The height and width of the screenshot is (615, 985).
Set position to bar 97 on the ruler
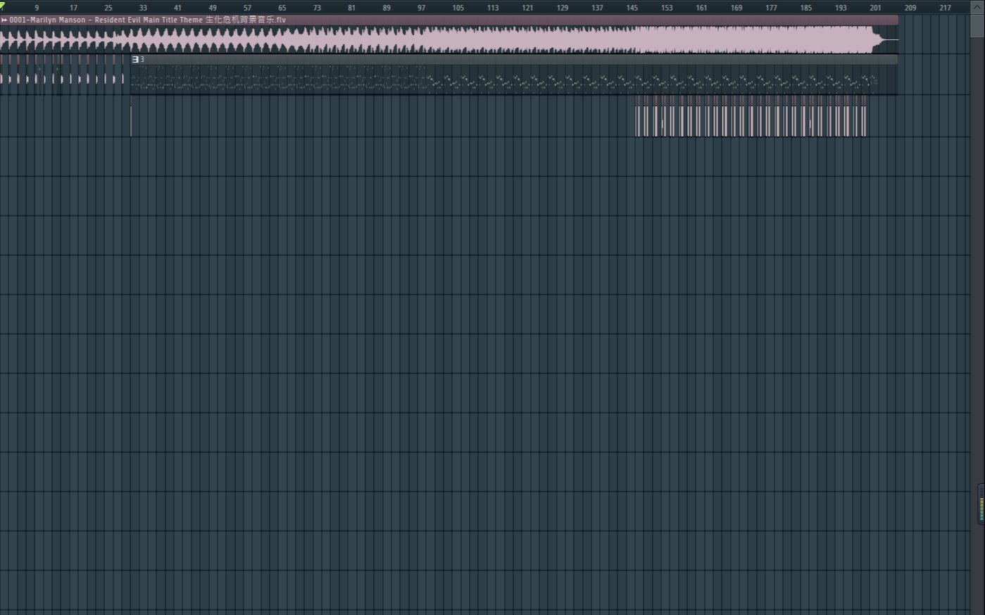coord(422,8)
